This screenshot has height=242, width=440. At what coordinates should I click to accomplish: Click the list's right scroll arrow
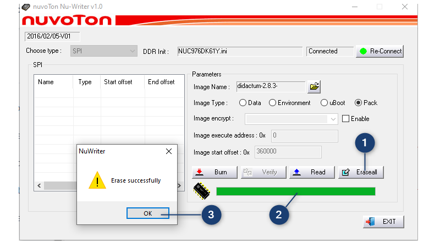tap(179, 185)
